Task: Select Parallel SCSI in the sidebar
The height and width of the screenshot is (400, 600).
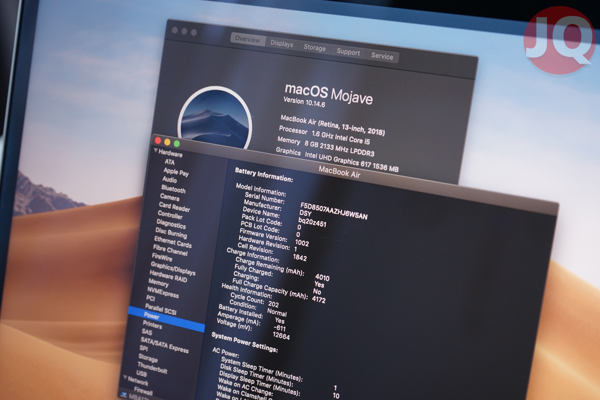Action: coord(160,309)
